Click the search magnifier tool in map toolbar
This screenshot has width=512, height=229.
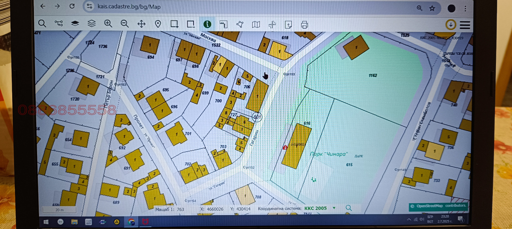[x=42, y=24]
